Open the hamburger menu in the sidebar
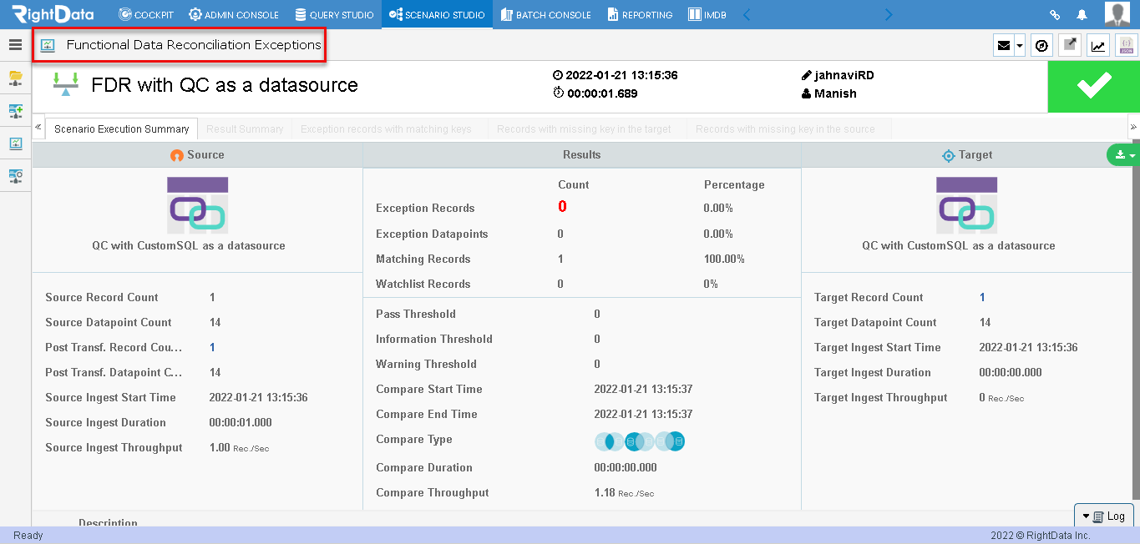This screenshot has height=544, width=1140. click(15, 45)
